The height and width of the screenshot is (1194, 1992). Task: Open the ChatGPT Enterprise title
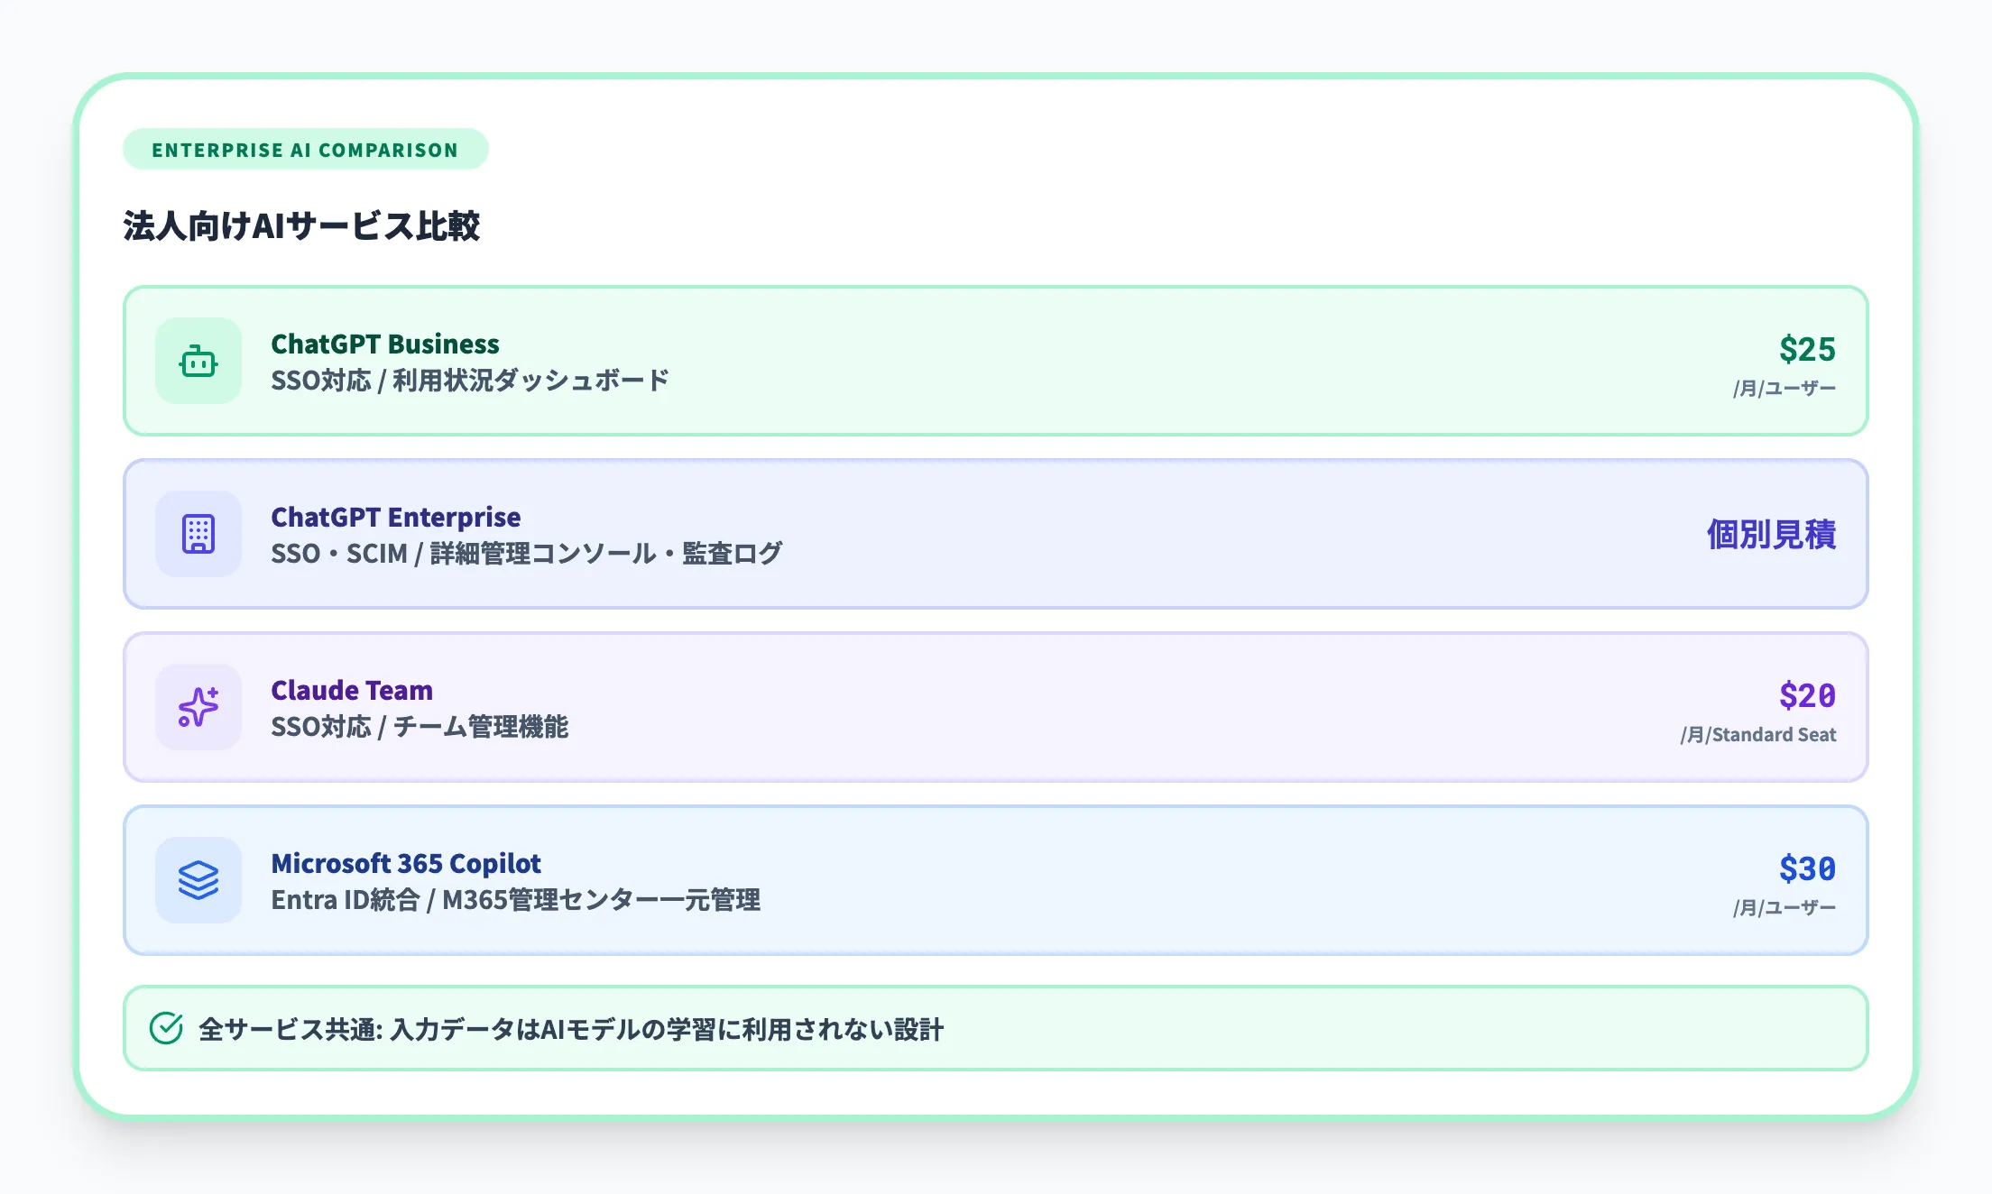point(396,517)
